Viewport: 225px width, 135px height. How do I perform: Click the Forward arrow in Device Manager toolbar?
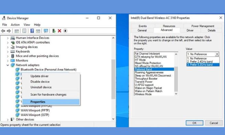click(9, 31)
